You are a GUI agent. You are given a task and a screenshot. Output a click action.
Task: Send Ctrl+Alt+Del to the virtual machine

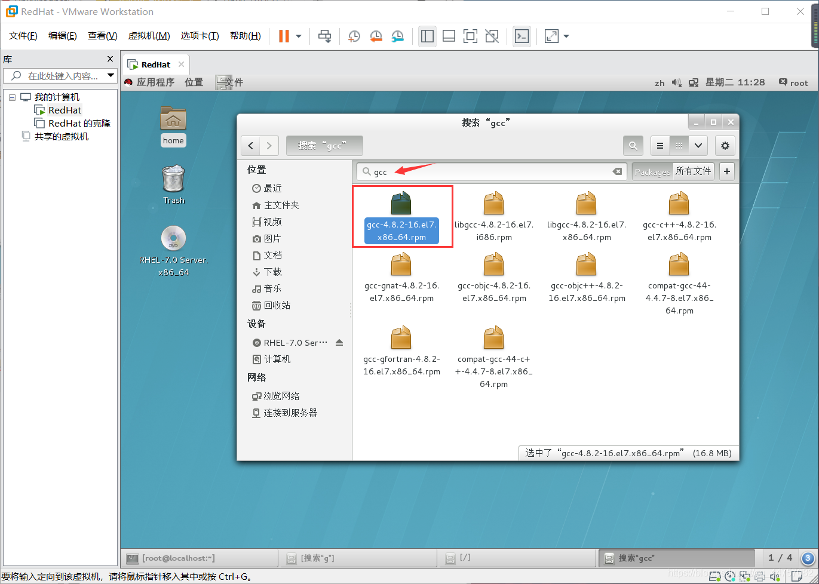coord(324,36)
